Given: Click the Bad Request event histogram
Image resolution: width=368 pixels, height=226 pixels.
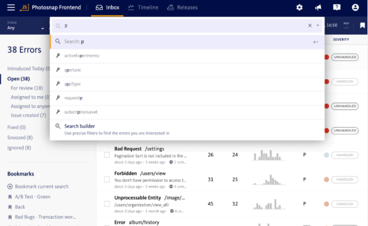Looking at the screenshot, I should click(x=270, y=156).
